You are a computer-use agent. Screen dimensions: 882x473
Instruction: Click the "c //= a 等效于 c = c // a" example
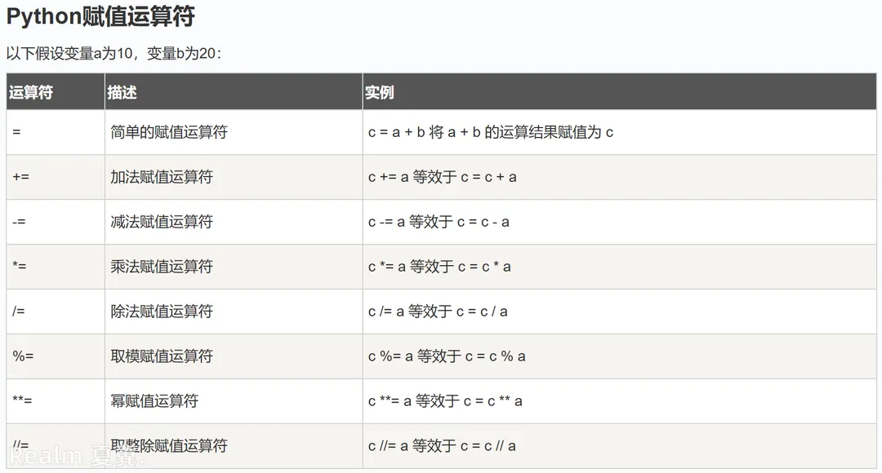(x=442, y=446)
